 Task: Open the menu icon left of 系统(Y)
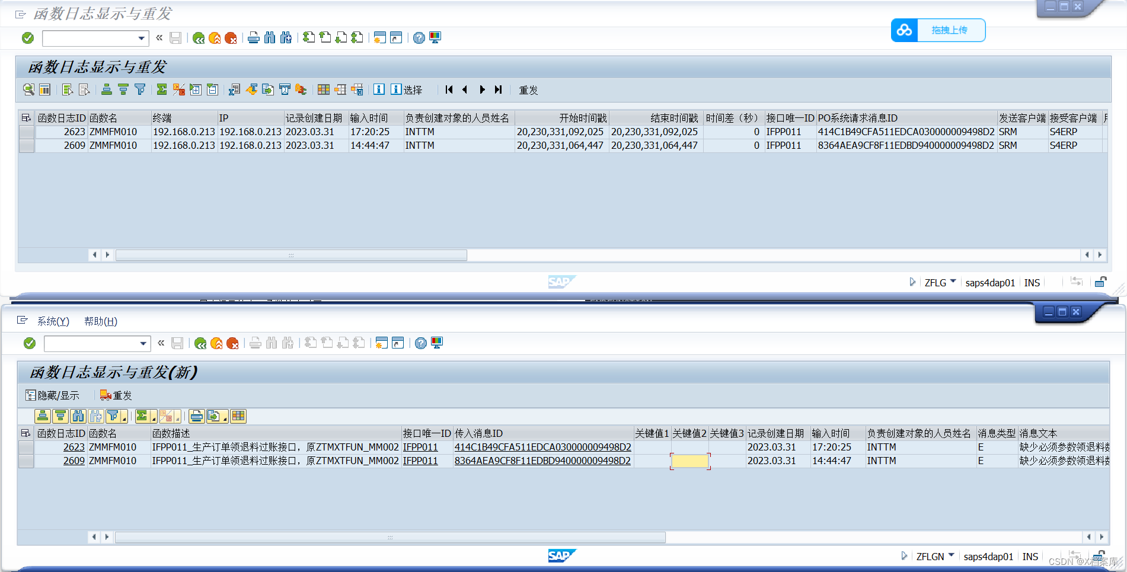pyautogui.click(x=23, y=321)
